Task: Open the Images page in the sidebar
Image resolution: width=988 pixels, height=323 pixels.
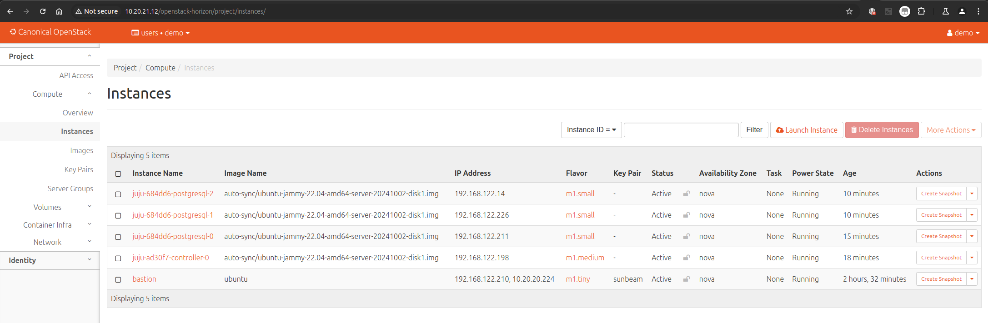Action: (81, 150)
